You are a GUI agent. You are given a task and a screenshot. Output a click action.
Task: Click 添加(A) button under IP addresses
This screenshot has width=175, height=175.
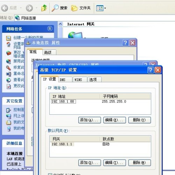point(90,120)
